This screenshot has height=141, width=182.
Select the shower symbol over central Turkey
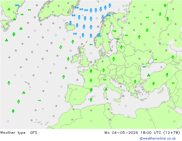pos(154,83)
